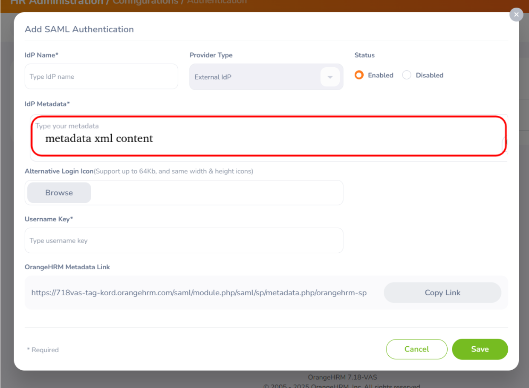Cancel the SAML authentication form
529x388 pixels.
[x=416, y=349]
